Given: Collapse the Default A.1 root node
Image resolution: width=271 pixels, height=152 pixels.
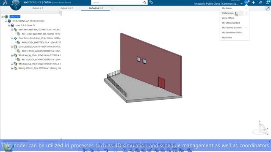Looking at the screenshot, I should coord(3,17).
